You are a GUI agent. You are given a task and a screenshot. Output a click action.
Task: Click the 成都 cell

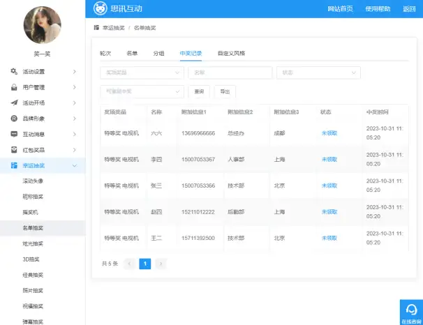point(279,133)
